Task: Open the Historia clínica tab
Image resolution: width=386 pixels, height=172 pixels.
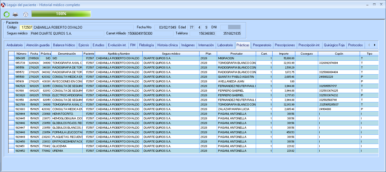Action: [167, 45]
